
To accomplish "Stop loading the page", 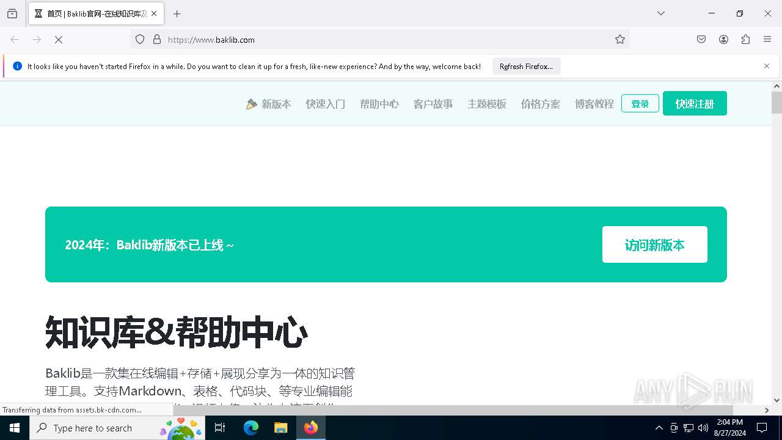I will pyautogui.click(x=59, y=40).
